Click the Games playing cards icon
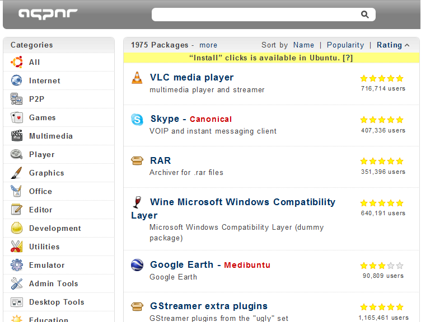 click(x=17, y=117)
